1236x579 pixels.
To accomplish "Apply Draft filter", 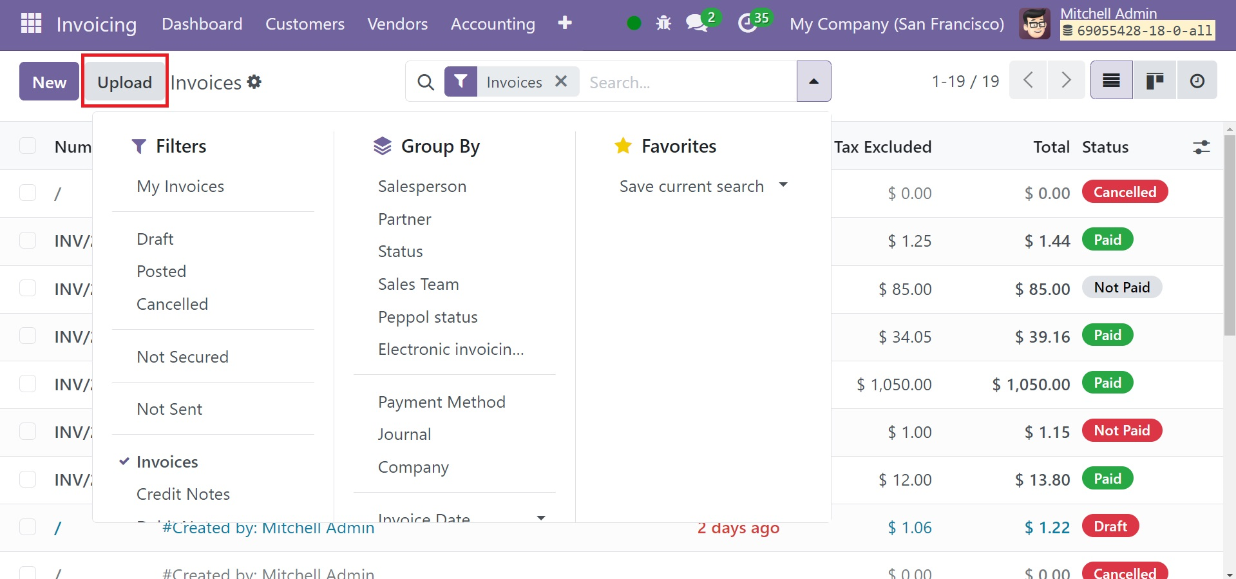I will (155, 239).
